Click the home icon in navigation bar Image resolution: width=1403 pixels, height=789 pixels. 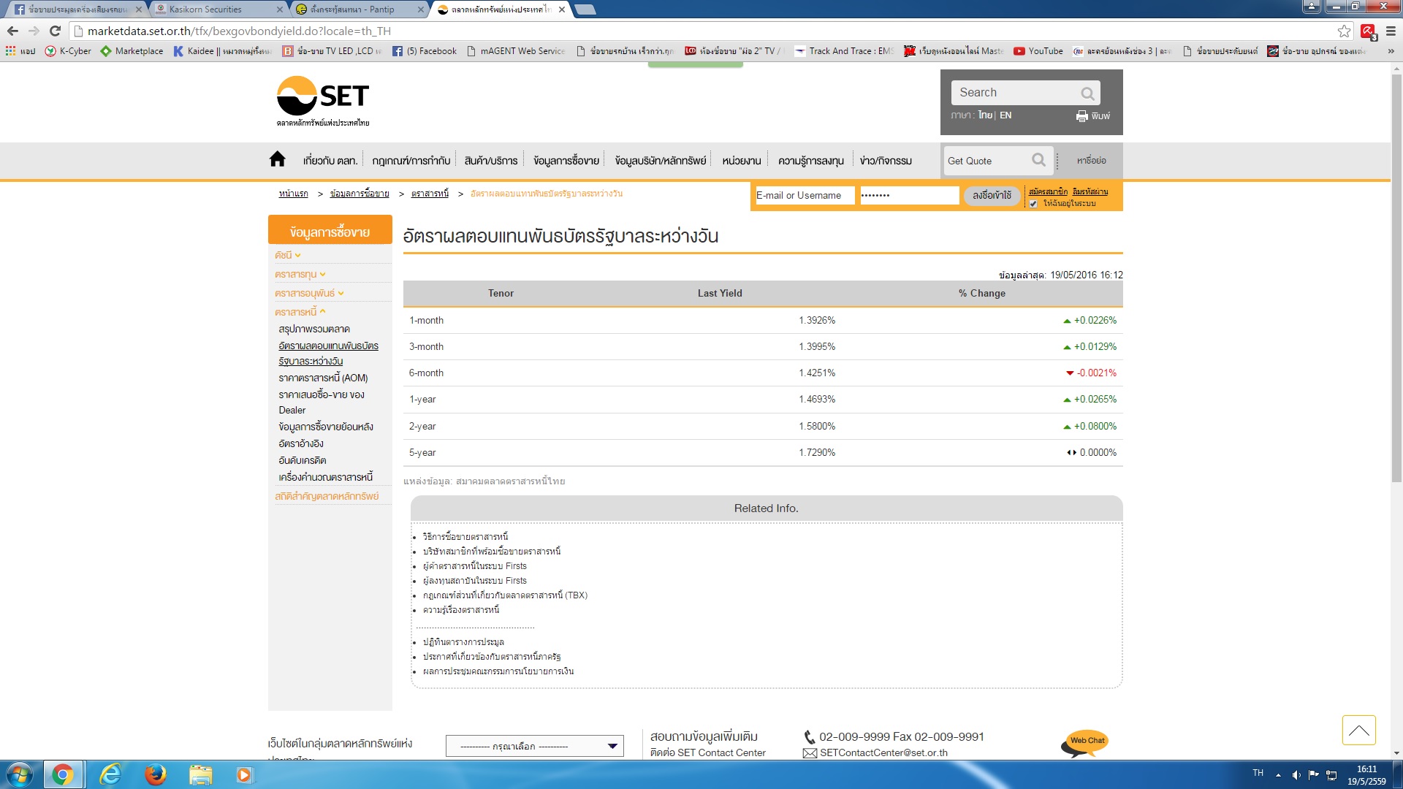(x=277, y=159)
